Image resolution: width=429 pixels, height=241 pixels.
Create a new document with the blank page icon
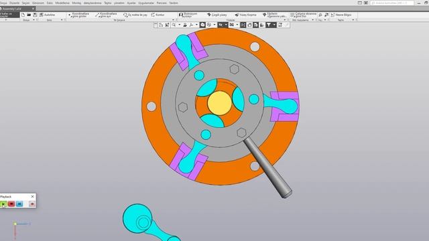[x=23, y=15]
